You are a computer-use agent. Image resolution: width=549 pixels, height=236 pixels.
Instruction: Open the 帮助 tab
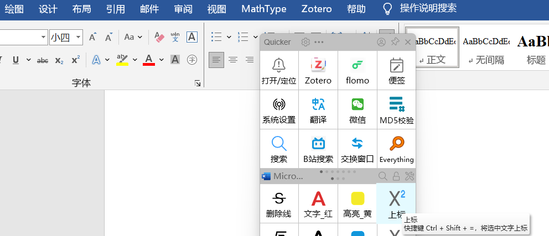(x=356, y=9)
